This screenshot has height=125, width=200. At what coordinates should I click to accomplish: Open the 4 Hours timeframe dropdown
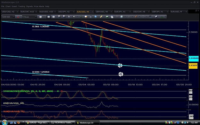pyautogui.click(x=36, y=17)
